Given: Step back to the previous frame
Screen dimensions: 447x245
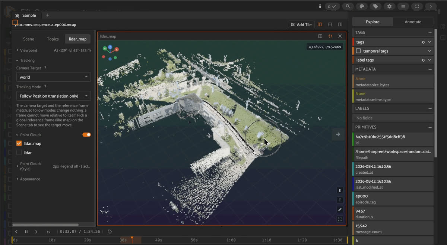Looking at the screenshot, I should coord(16,232).
